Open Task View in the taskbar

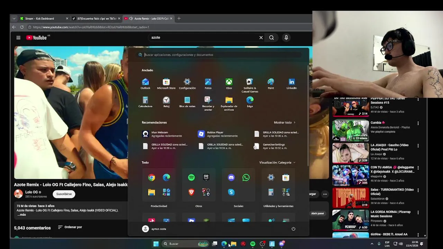point(215,244)
